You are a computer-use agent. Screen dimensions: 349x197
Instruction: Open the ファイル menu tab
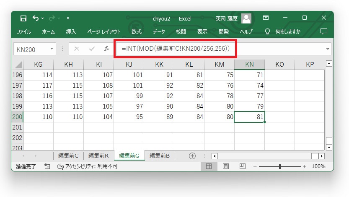pyautogui.click(x=23, y=31)
